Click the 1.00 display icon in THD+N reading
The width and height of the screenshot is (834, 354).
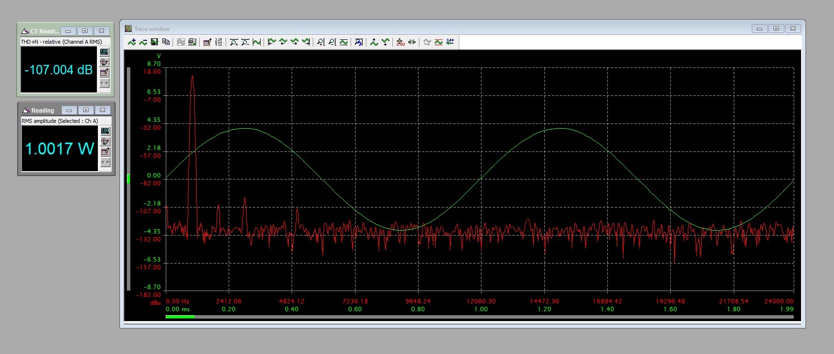click(x=104, y=52)
